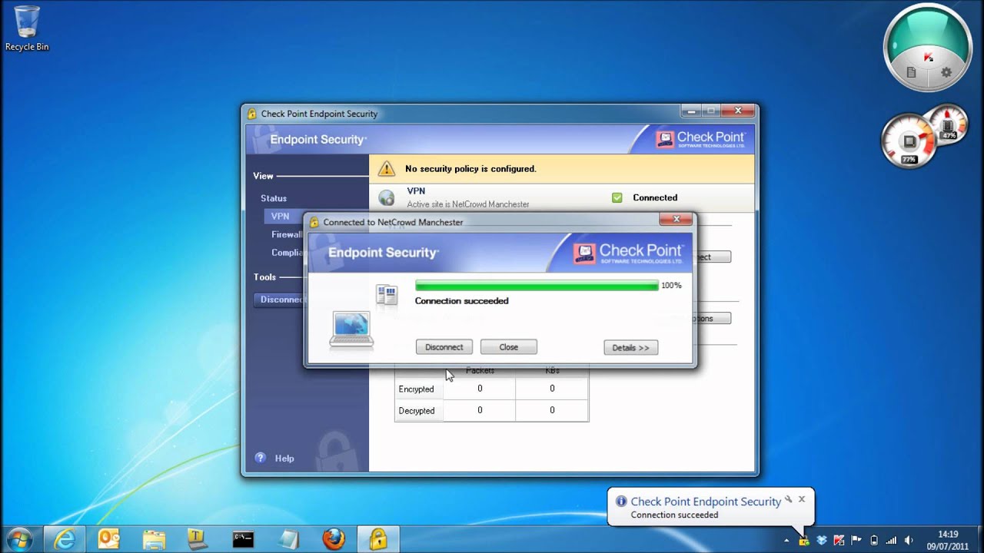Image resolution: width=984 pixels, height=553 pixels.
Task: Open notification options via the wrench icon
Action: tap(789, 499)
